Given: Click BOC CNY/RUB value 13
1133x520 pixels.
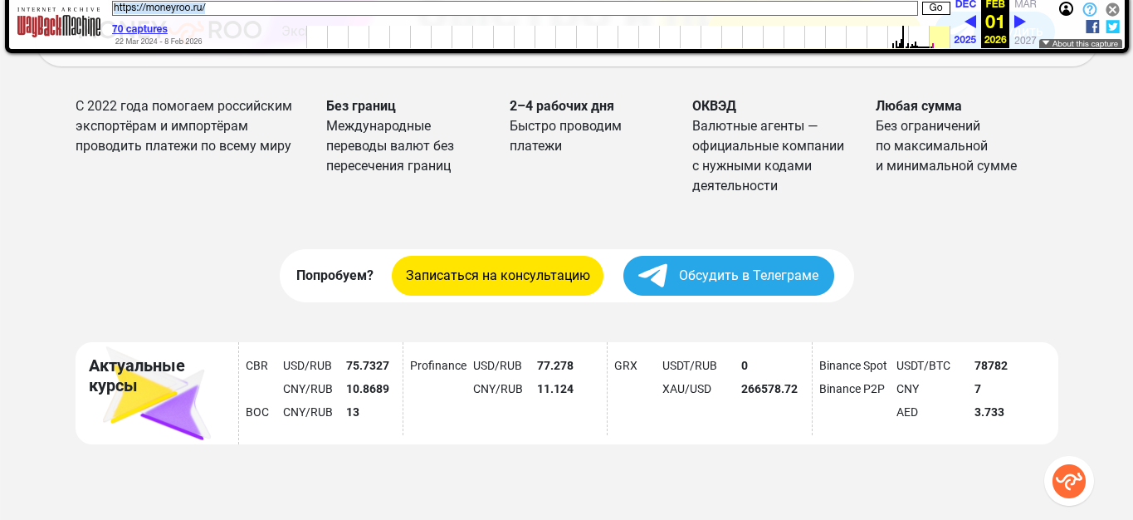Looking at the screenshot, I should click(353, 412).
